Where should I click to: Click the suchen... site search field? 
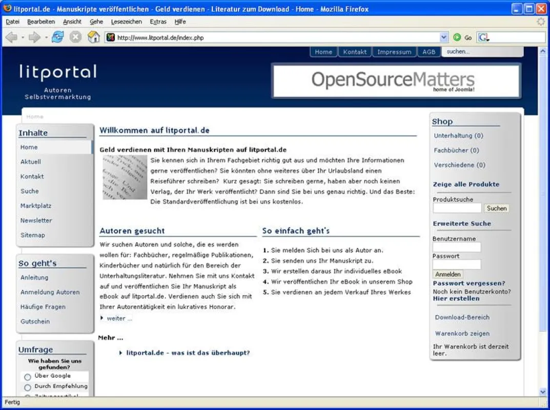482,52
